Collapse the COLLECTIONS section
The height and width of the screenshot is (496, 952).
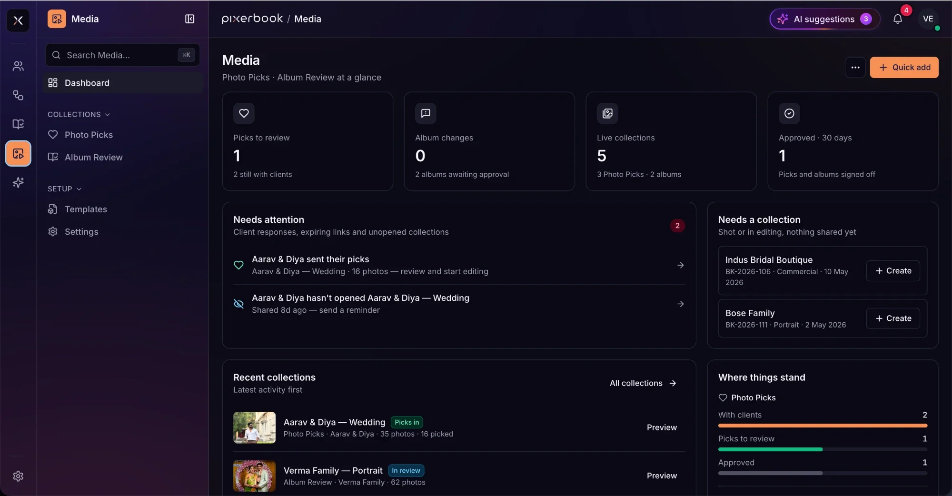[x=79, y=115]
